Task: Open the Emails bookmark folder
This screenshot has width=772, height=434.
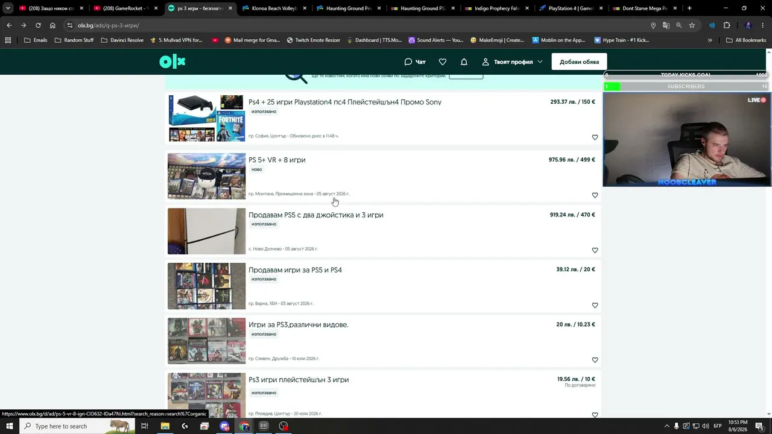Action: point(36,40)
